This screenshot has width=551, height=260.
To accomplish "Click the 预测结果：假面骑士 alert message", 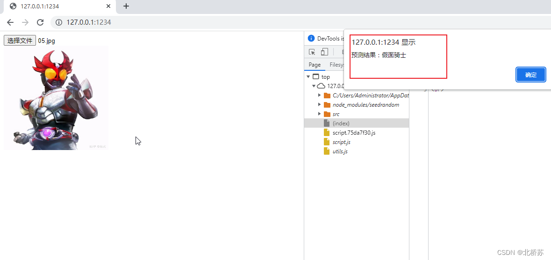I will coord(379,55).
